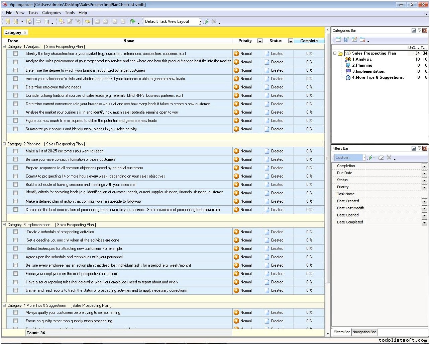
Task: Open the Due Date filter dropdown
Action: tap(424, 173)
